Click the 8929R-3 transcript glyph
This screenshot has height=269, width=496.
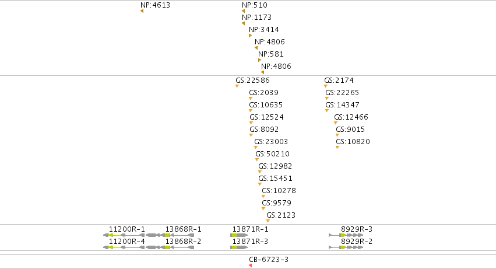click(346, 235)
